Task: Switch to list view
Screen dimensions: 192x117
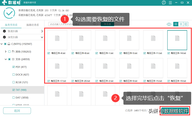Action: tap(181, 24)
